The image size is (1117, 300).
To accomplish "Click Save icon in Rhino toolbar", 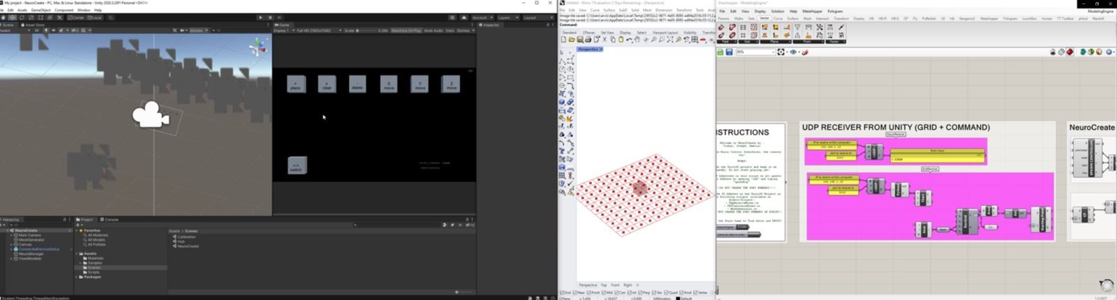I will point(580,40).
